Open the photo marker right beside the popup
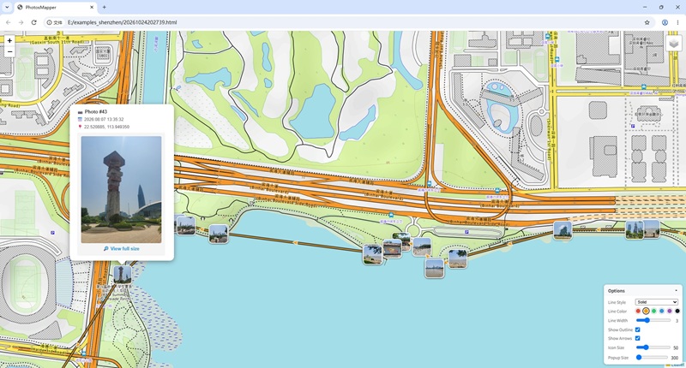Screen dimensions: 686x368 [x=185, y=225]
